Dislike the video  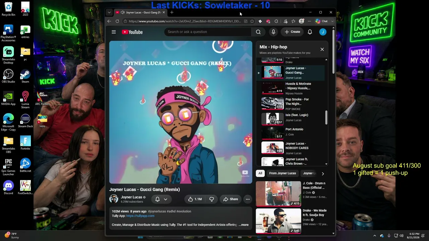[211, 199]
